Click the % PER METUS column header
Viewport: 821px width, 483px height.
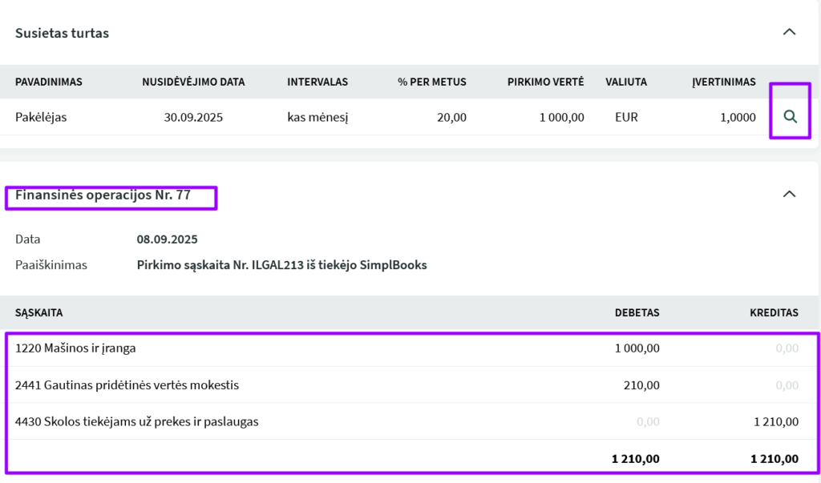coord(431,82)
